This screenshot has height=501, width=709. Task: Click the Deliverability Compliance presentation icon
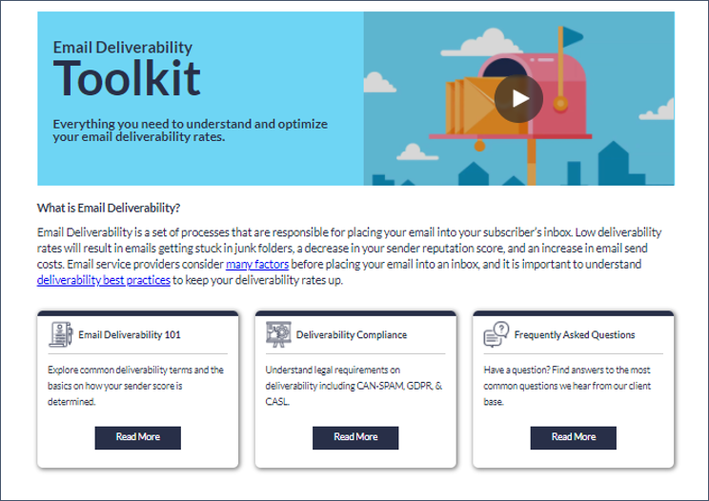click(278, 334)
